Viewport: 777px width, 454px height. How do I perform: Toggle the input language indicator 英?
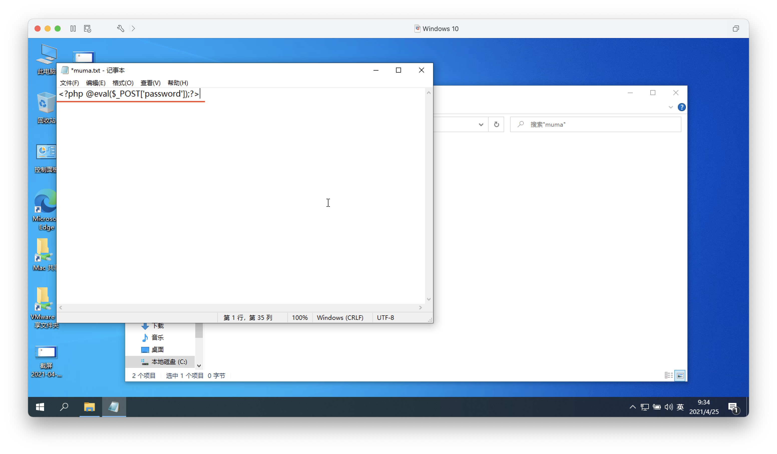pyautogui.click(x=680, y=407)
